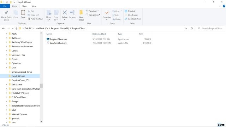This screenshot has width=226, height=127.
Task: Select DrFoneAndroid_Temp folder in tree
Action: tap(22, 72)
